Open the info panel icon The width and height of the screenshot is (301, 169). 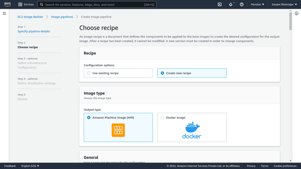[297, 13]
